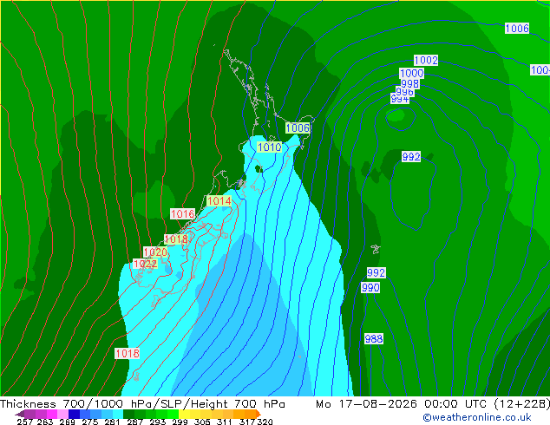550x425 pixels.
Task: Click the date Mo 17-08-2026 00:00 UTC
Action: (402, 404)
